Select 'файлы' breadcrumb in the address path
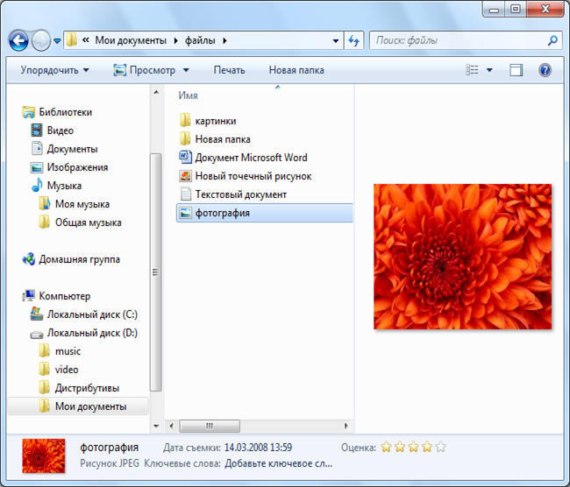 200,40
